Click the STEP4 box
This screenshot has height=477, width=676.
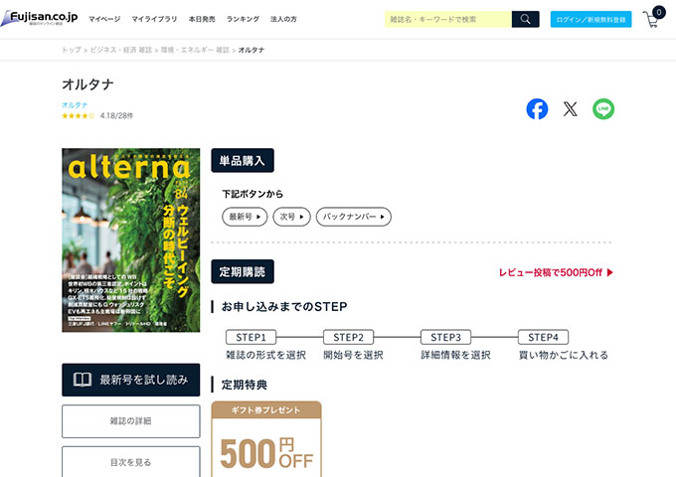tap(543, 337)
